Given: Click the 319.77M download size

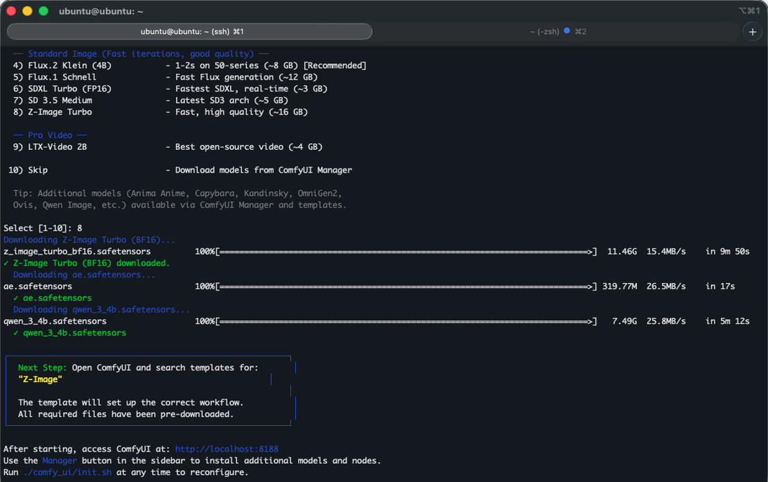Looking at the screenshot, I should pos(620,286).
